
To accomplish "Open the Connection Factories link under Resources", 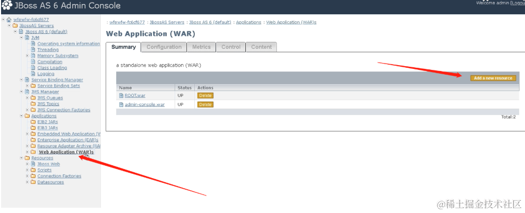I will coord(59,176).
